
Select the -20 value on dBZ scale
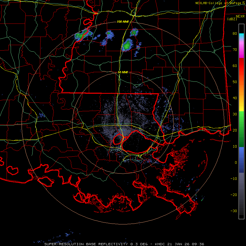[x=234, y=195]
